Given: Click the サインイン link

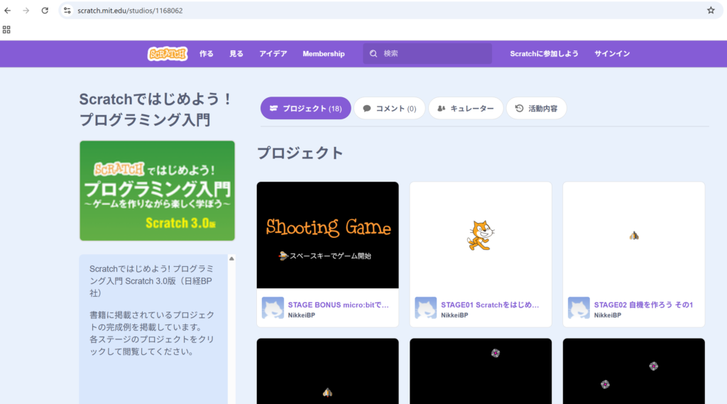Looking at the screenshot, I should 612,54.
